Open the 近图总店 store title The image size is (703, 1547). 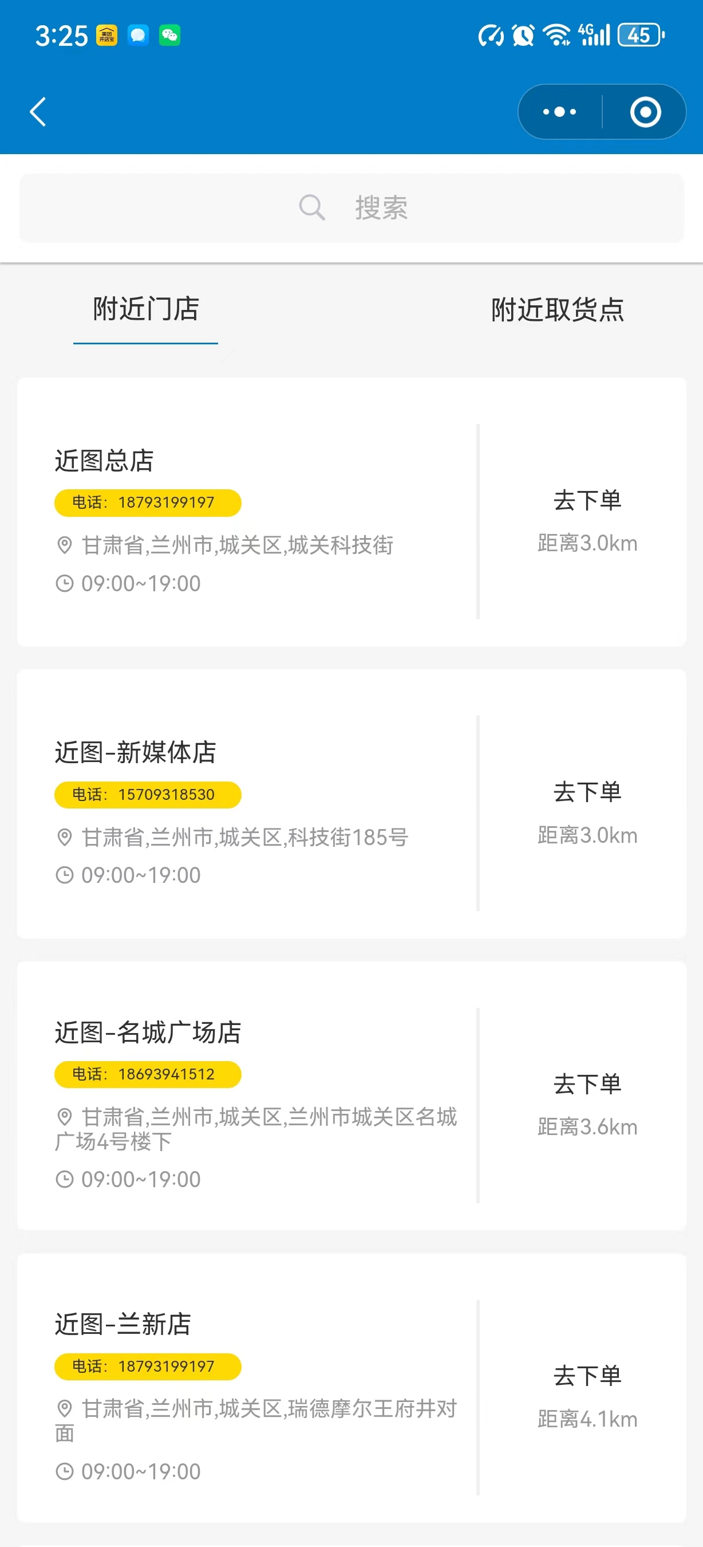tap(104, 461)
